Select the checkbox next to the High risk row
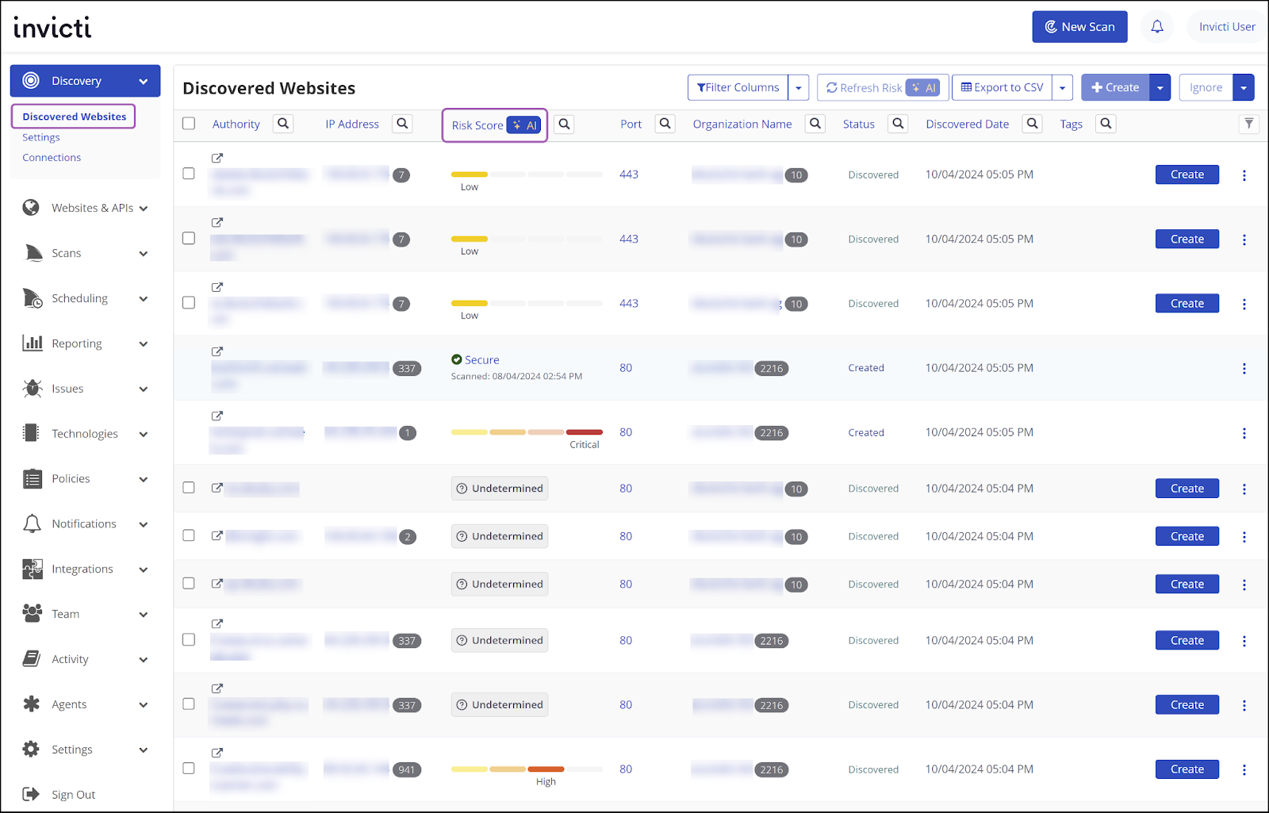 [188, 768]
